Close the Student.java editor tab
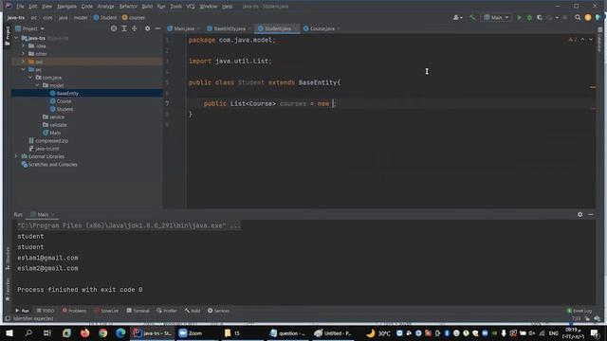The height and width of the screenshot is (341, 607). pyautogui.click(x=295, y=28)
